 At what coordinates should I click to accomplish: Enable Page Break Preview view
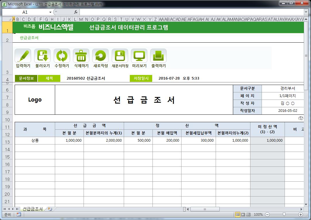248,215
